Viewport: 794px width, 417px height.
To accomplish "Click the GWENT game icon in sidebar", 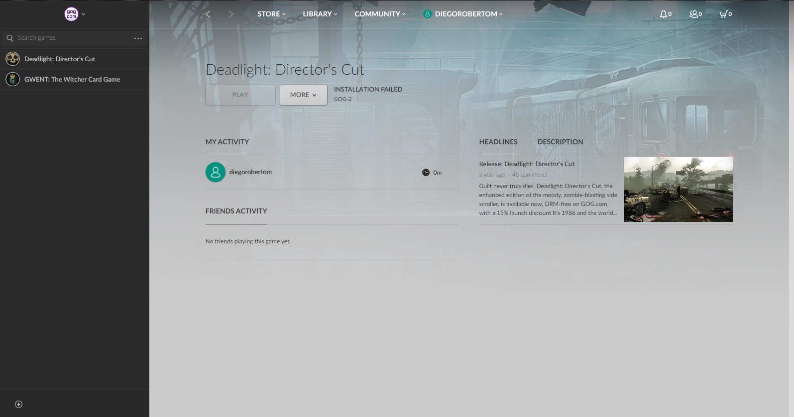I will (12, 79).
